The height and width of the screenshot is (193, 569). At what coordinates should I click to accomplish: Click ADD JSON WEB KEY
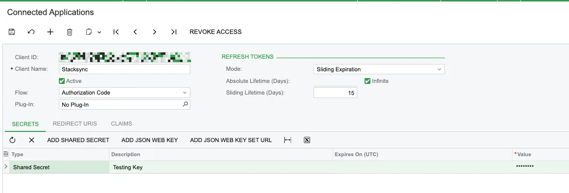[x=149, y=140]
